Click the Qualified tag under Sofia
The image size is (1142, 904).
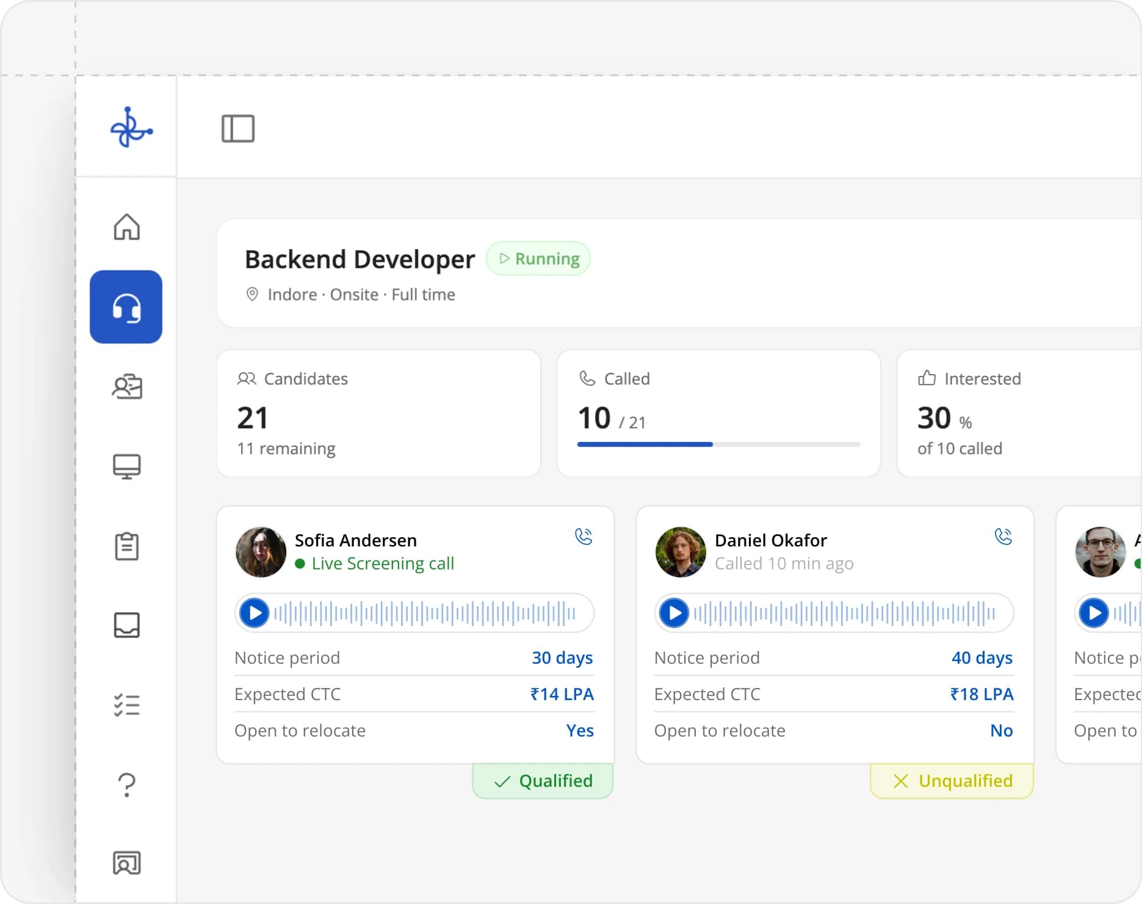click(543, 781)
